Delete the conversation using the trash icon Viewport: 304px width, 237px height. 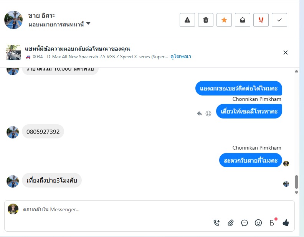pyautogui.click(x=206, y=20)
